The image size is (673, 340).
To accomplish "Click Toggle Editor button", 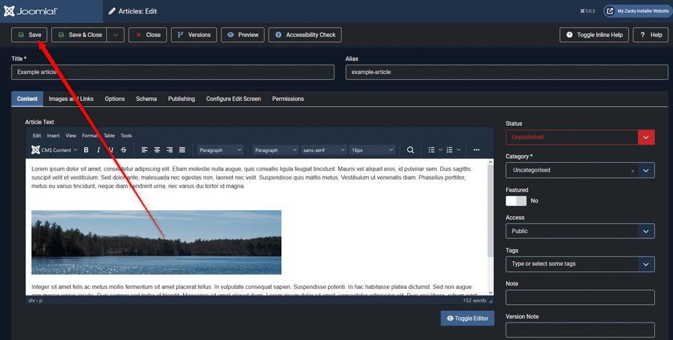I will (x=468, y=318).
